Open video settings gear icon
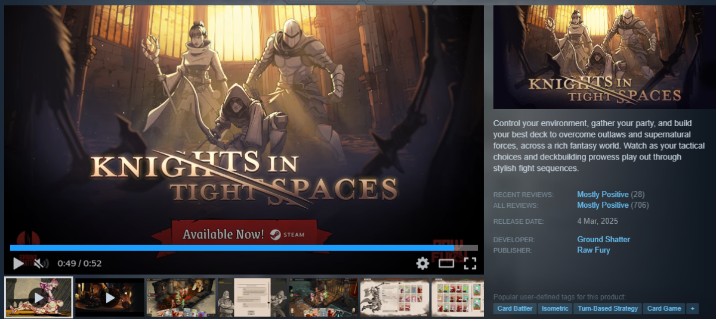This screenshot has width=716, height=319. 422,263
